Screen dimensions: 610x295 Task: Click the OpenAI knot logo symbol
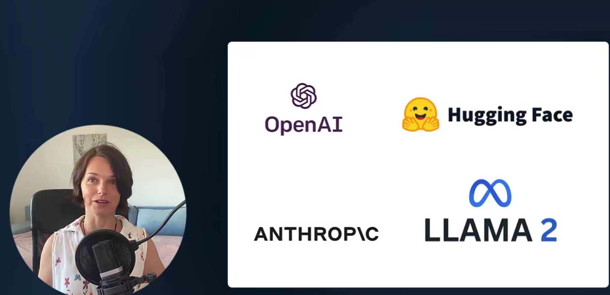[x=303, y=96]
